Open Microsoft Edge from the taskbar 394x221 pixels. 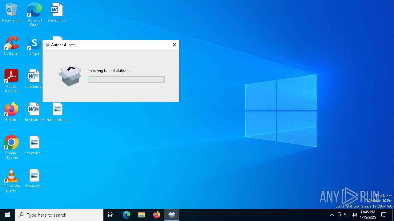(127, 215)
